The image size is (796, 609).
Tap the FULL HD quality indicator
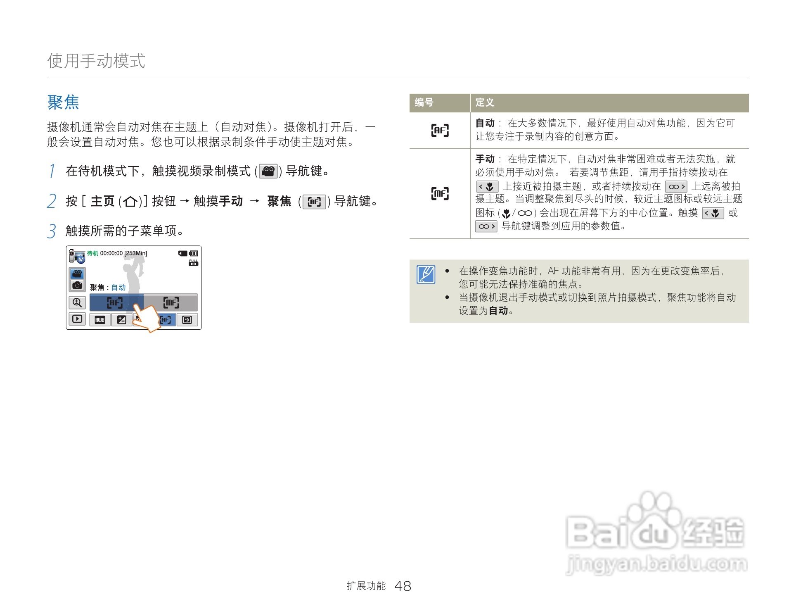tap(194, 263)
